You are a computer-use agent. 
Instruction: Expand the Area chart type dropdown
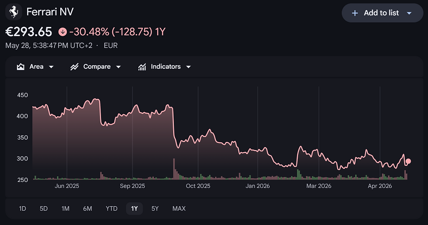tap(51, 67)
